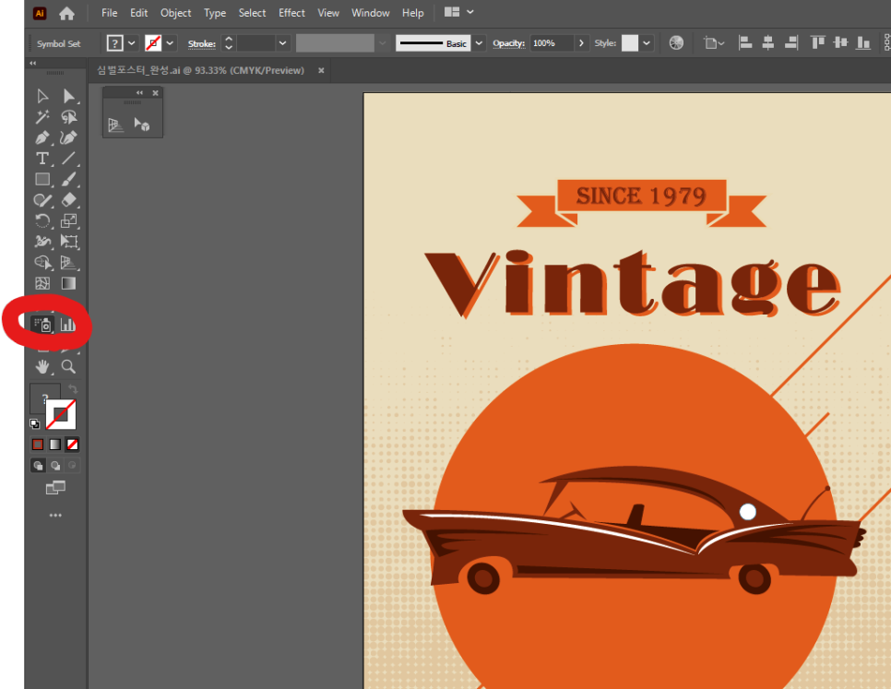The width and height of the screenshot is (891, 689).
Task: Swap fill and stroke colors
Action: 73,388
